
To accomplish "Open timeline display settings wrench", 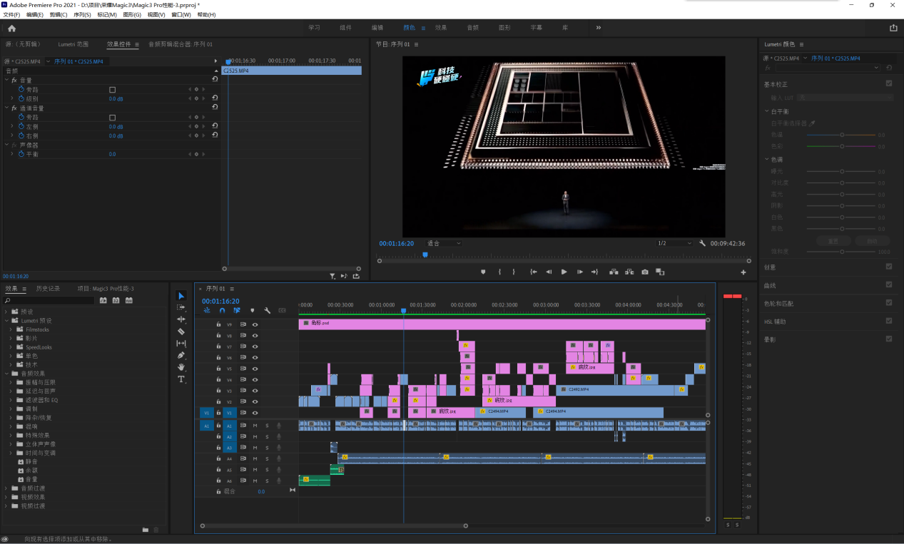I will click(x=267, y=310).
